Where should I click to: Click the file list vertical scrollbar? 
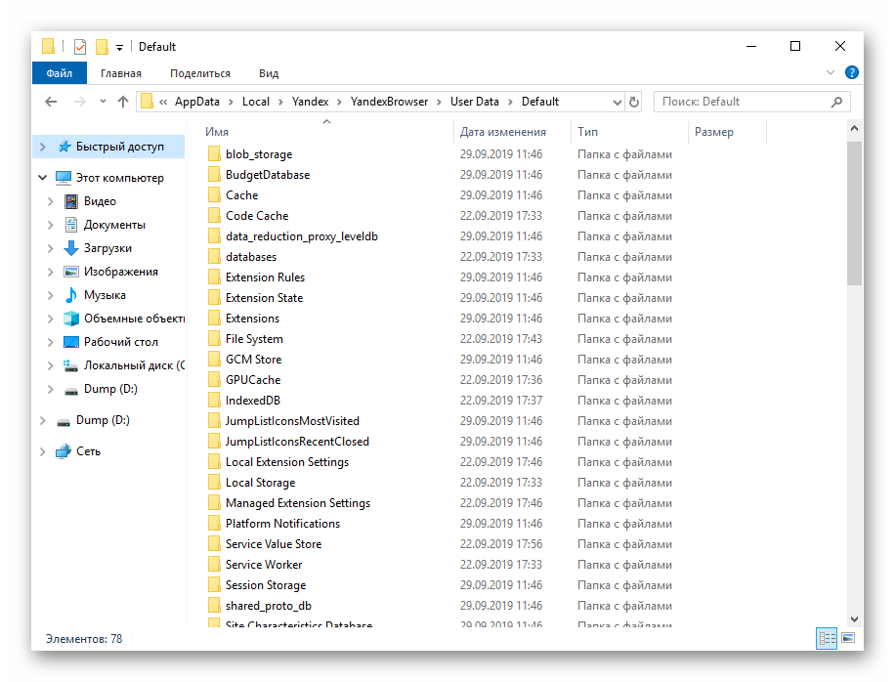pyautogui.click(x=854, y=215)
